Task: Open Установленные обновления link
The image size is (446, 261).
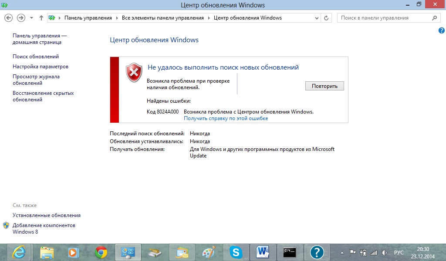Action: click(46, 215)
